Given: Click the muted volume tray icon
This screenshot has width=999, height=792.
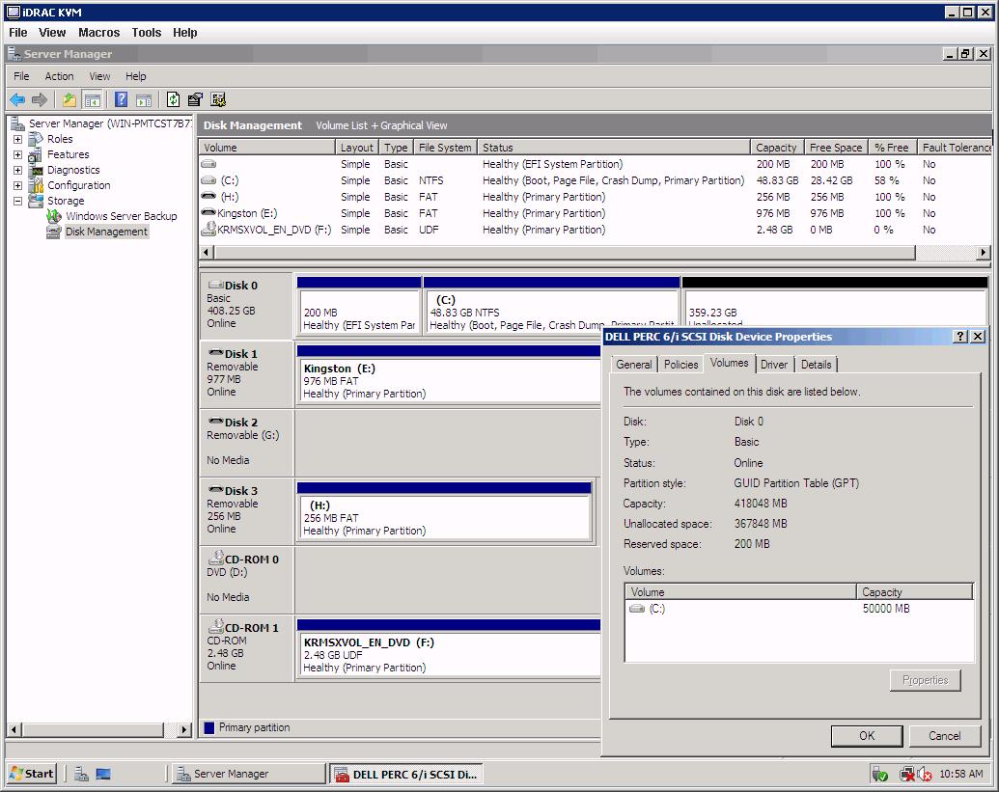Looking at the screenshot, I should 925,775.
